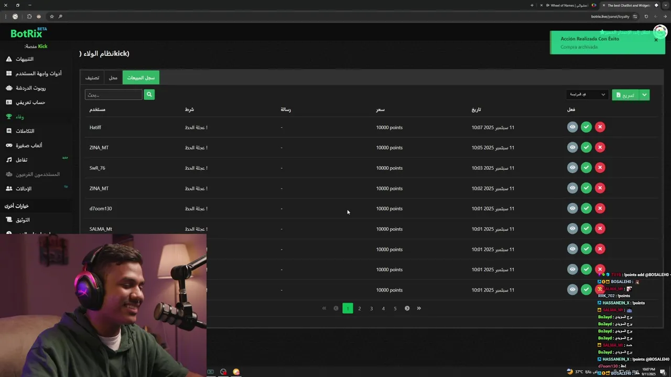Approve the Hatiff sale with green check
671x377 pixels.
586,127
